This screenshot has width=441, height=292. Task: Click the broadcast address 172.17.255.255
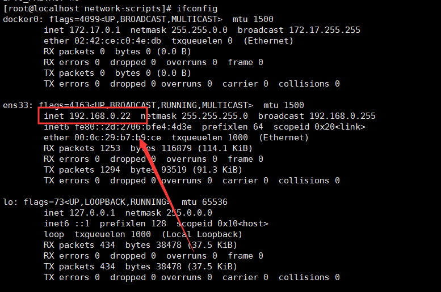(x=324, y=30)
